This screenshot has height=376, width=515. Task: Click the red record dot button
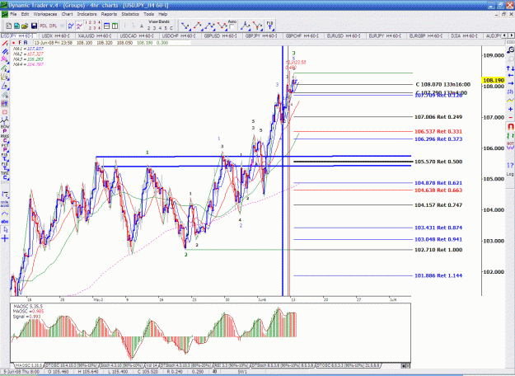click(x=14, y=43)
